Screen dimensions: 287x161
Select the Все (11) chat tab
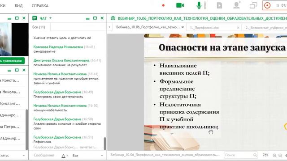click(x=39, y=27)
